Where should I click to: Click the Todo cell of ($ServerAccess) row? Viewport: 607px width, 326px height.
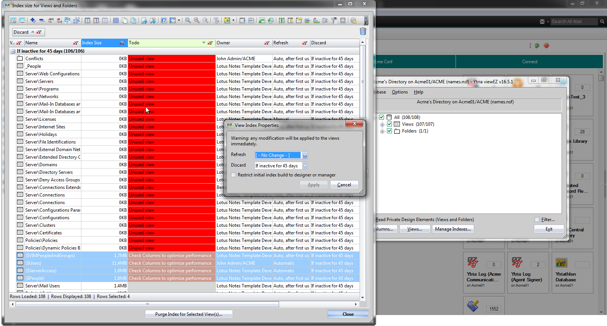(x=172, y=271)
